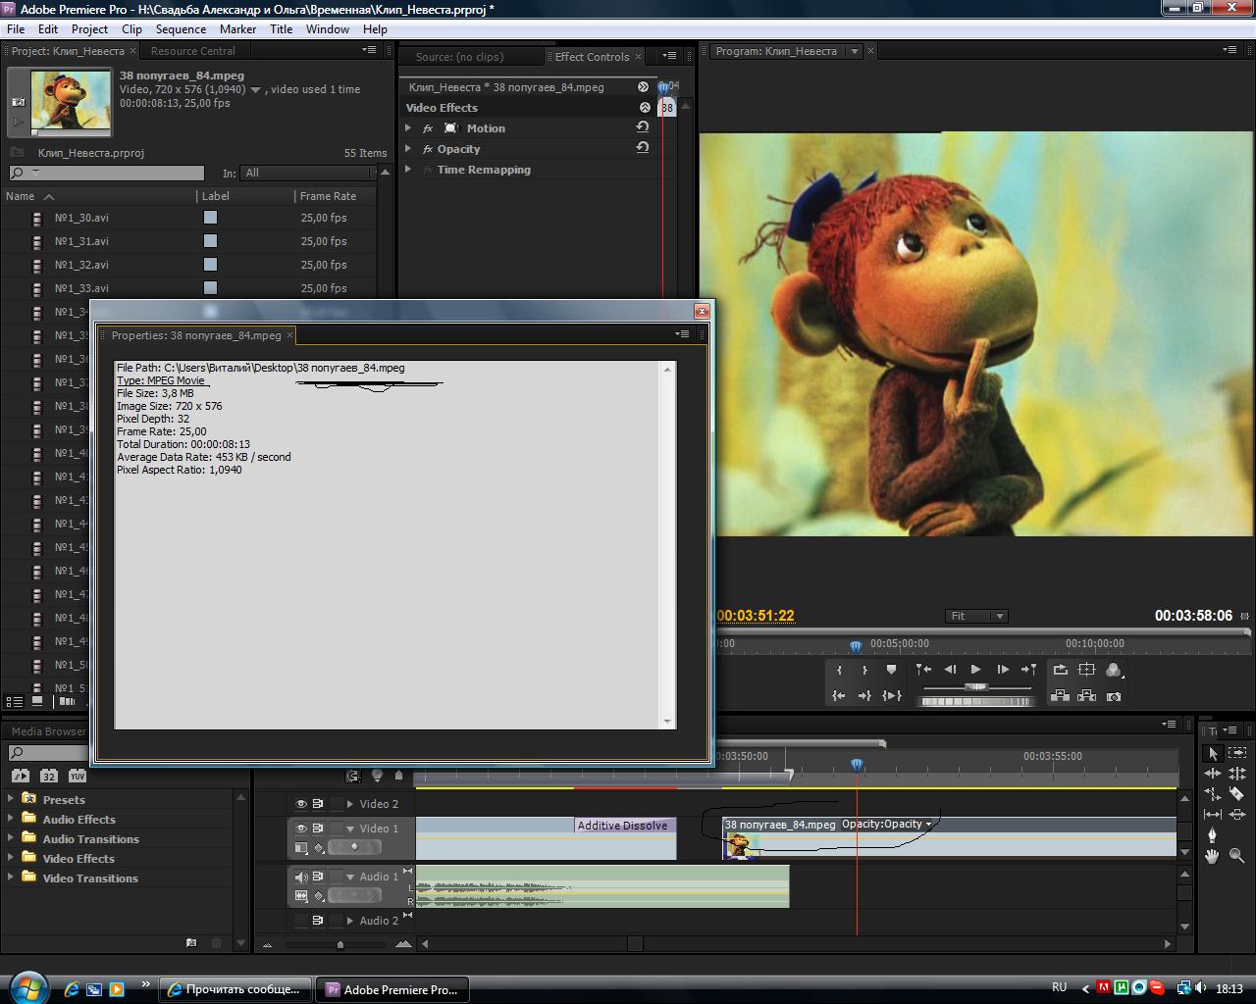Click the timeline zoom slider handle
The height and width of the screenshot is (1004, 1256).
click(x=340, y=944)
